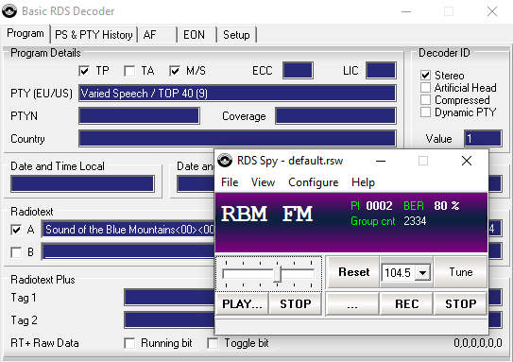The height and width of the screenshot is (362, 513).
Task: Click the STOP button next to PLAY
Action: pyautogui.click(x=296, y=303)
